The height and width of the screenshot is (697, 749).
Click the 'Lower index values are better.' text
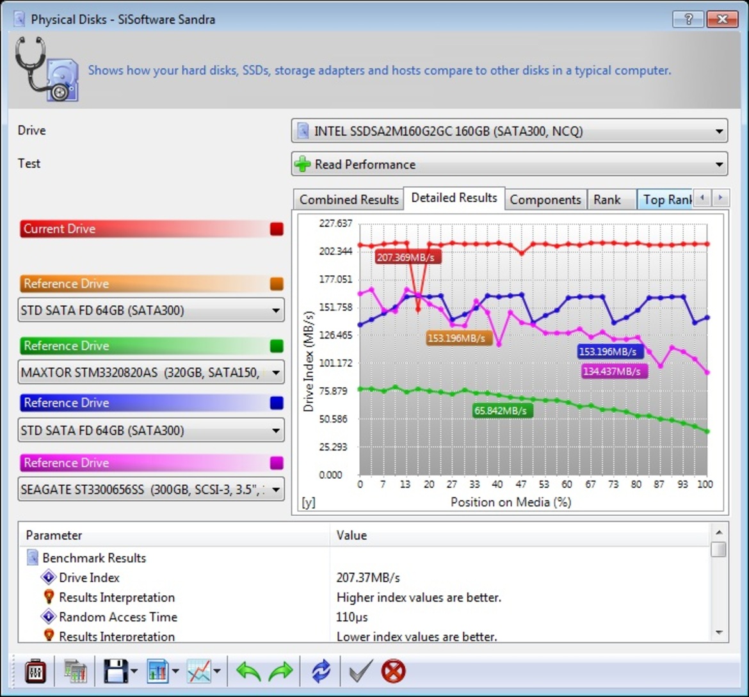tap(417, 636)
